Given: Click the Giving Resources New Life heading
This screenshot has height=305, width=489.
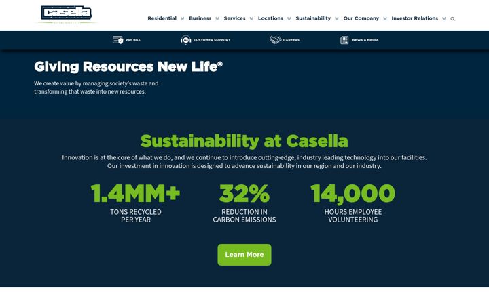Looking at the screenshot, I should [x=128, y=67].
